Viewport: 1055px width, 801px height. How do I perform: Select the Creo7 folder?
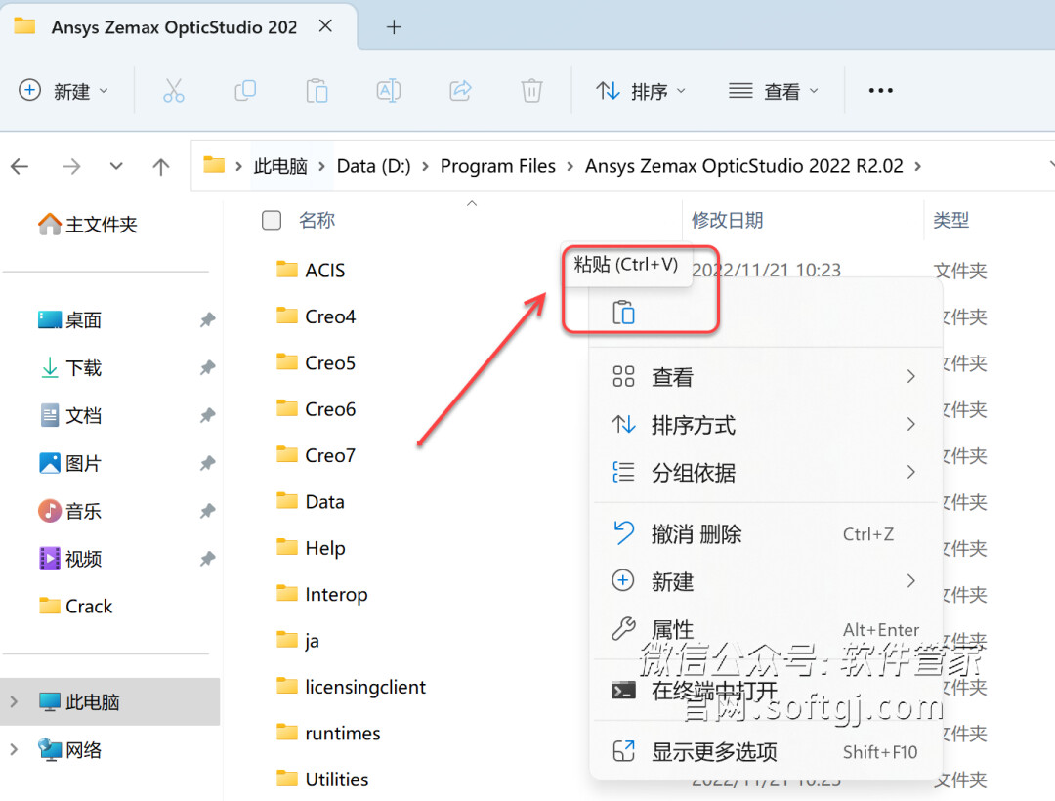316,455
